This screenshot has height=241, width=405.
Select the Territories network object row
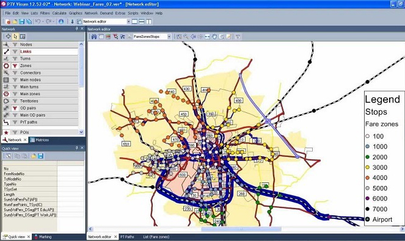pos(40,101)
